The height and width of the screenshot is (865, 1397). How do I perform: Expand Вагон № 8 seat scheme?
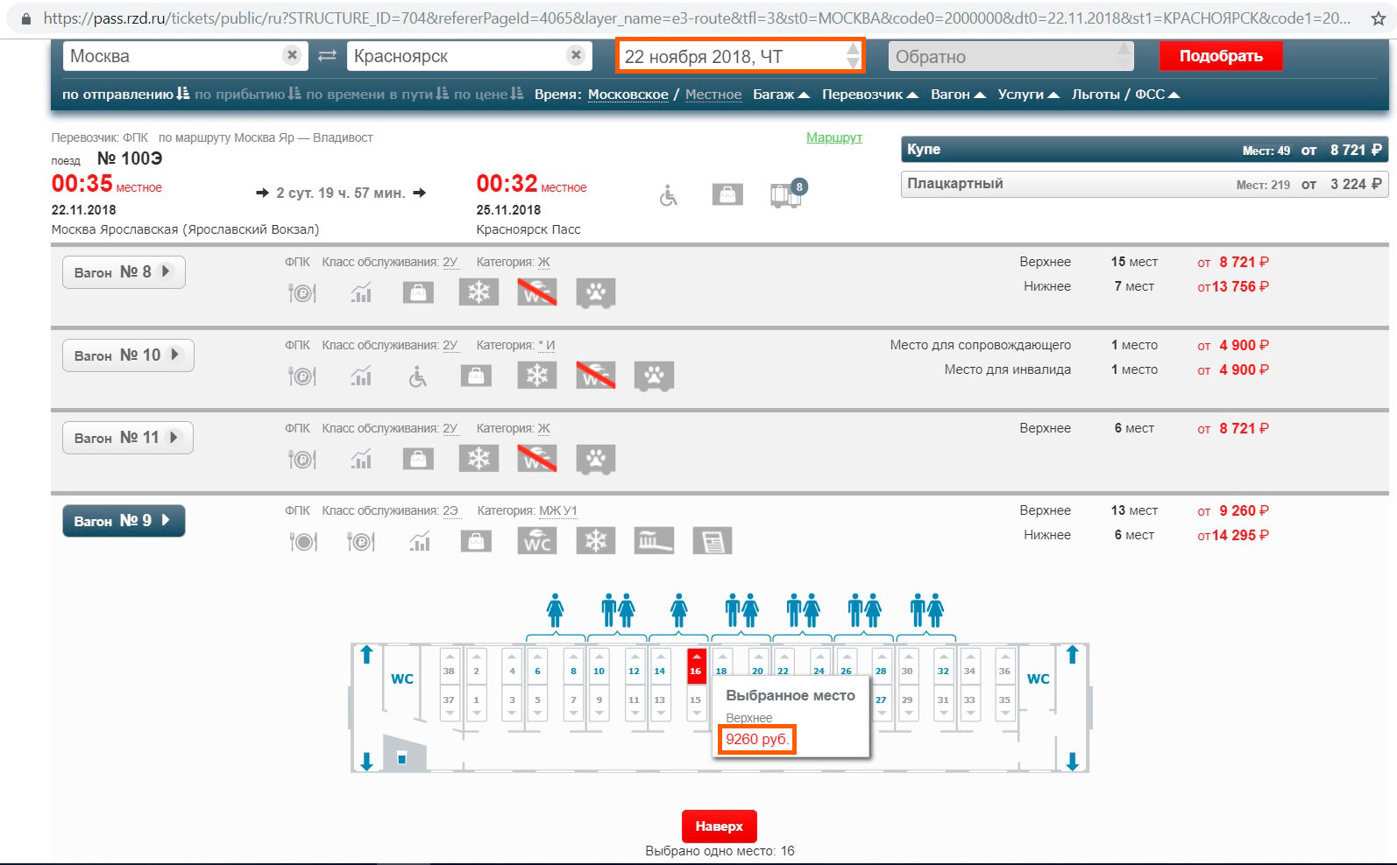pyautogui.click(x=124, y=272)
